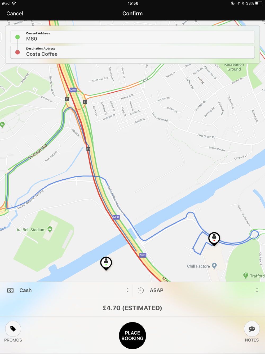Tap the Trafford green map marker
The height and width of the screenshot is (354, 265).
point(246,275)
